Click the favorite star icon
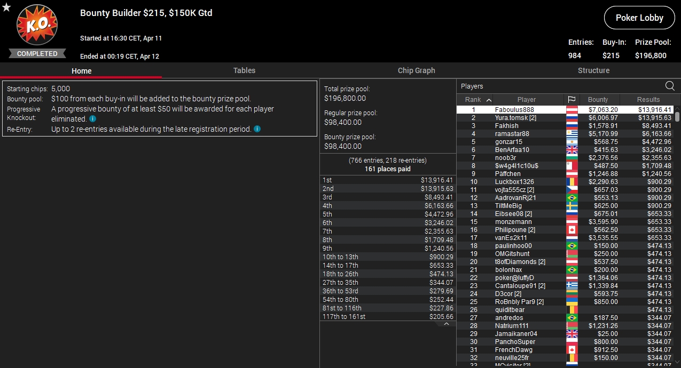 [x=6, y=7]
